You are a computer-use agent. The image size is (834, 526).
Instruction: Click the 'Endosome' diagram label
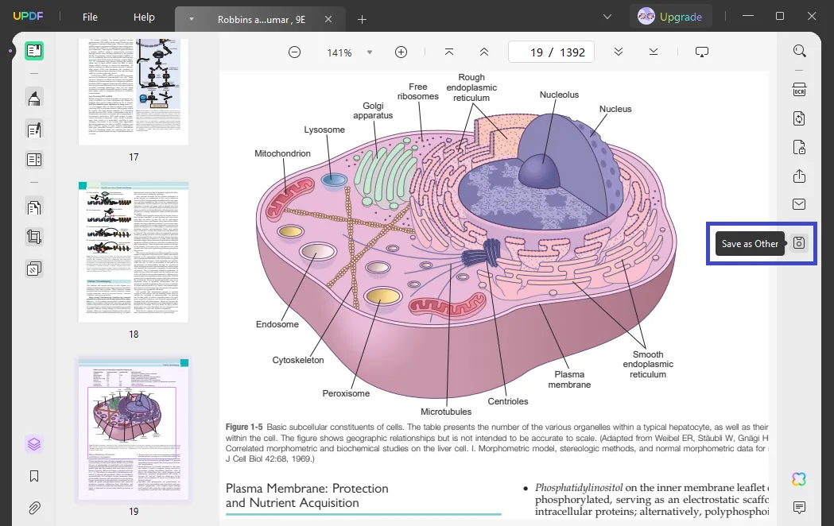pos(277,324)
